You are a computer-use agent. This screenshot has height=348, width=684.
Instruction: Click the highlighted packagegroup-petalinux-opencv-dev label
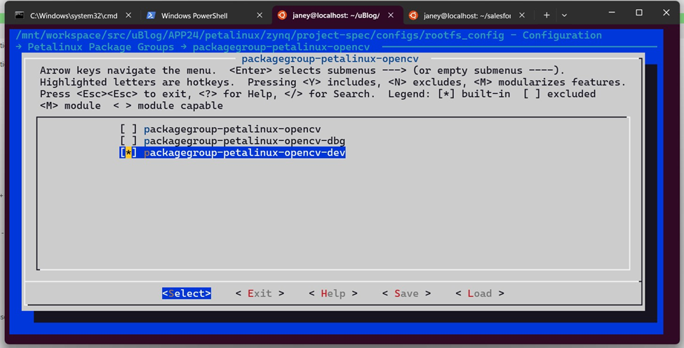pos(245,153)
